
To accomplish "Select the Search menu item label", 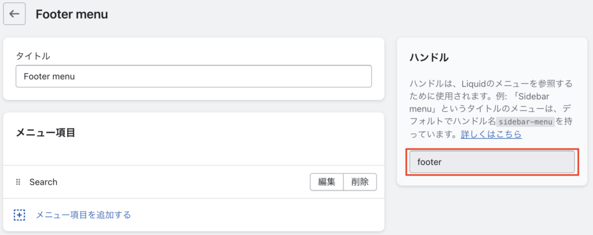I will [x=43, y=182].
